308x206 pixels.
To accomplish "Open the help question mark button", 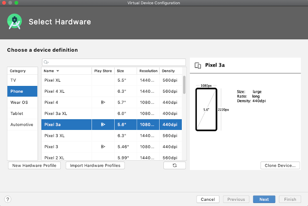I will coord(8,199).
